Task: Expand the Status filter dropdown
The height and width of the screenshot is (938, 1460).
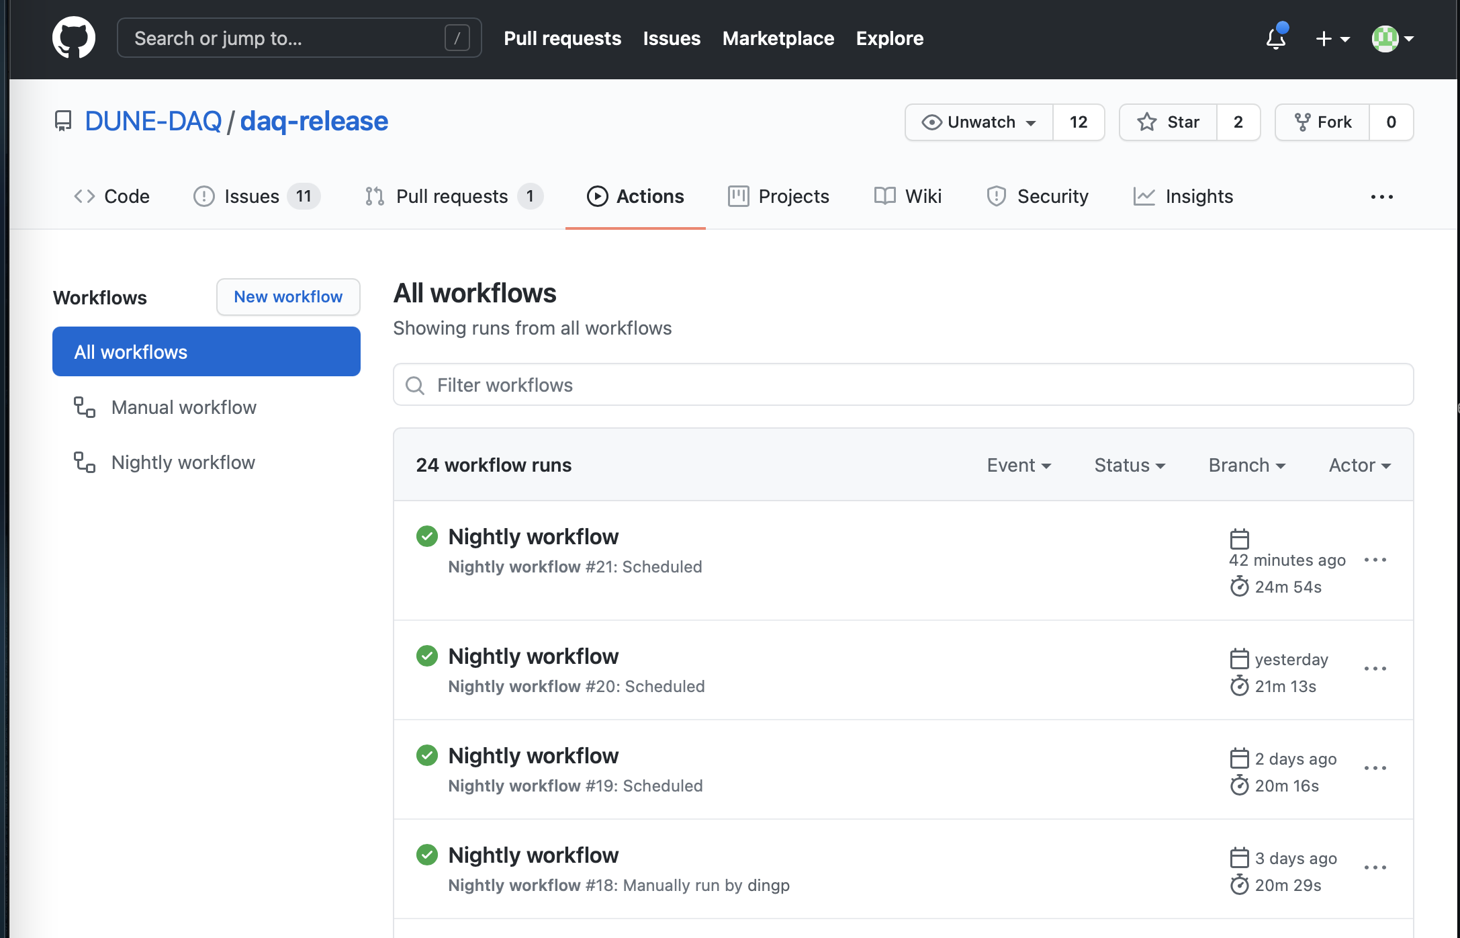Action: 1129,465
